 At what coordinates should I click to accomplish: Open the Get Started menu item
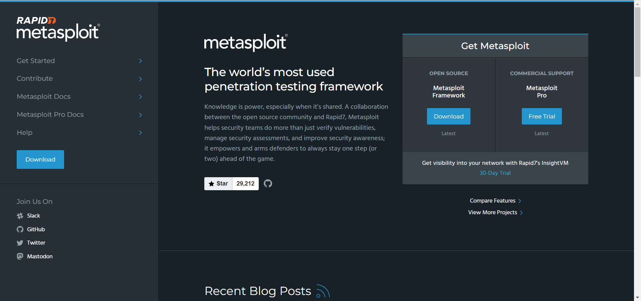coord(36,61)
